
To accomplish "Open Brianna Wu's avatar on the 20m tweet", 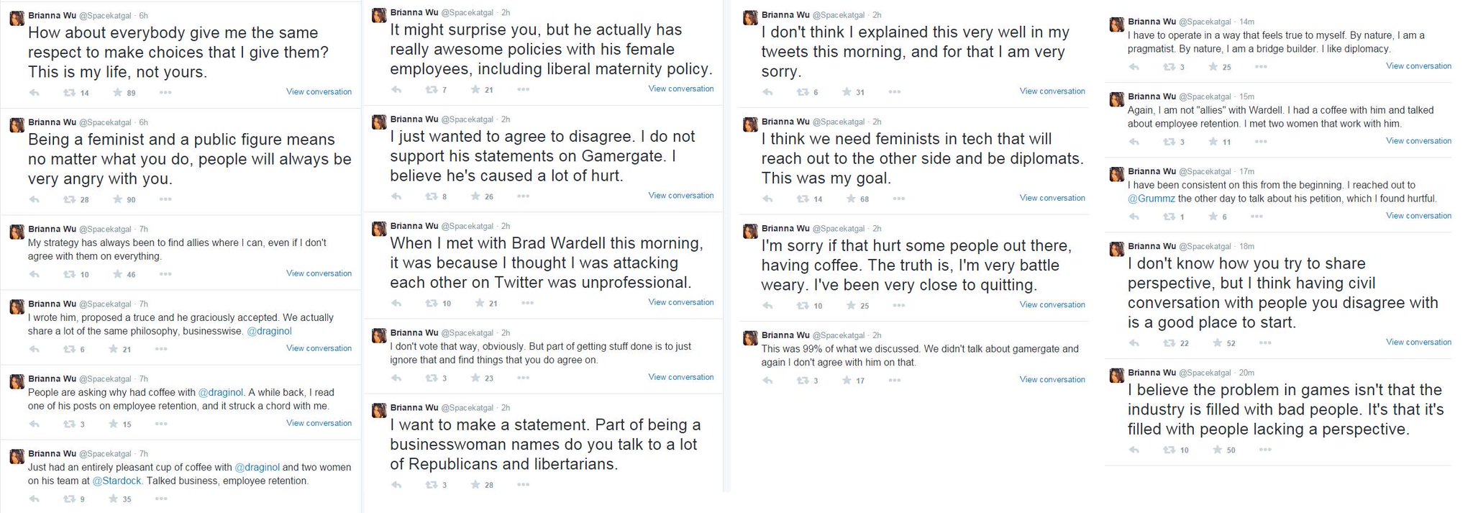I will [1116, 376].
